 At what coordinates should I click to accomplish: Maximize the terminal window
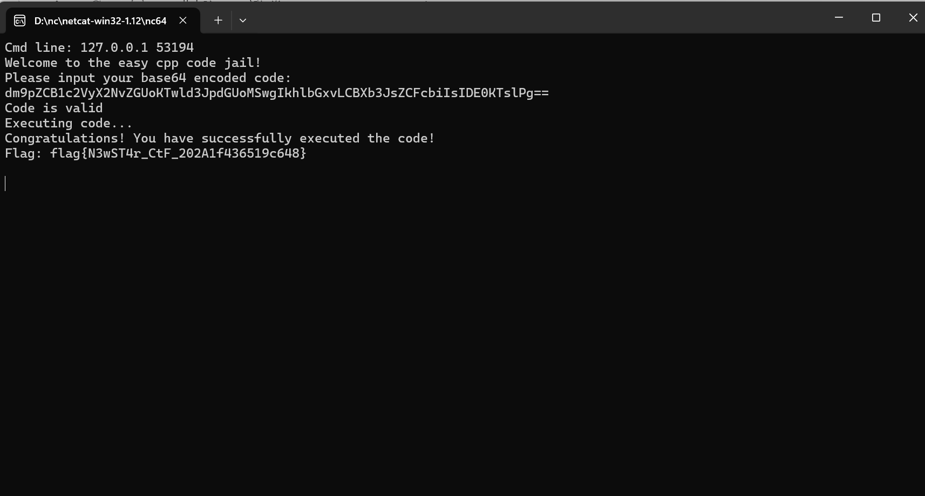point(876,18)
